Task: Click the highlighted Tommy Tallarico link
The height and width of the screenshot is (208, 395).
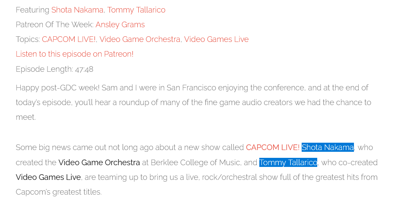Action: [x=288, y=163]
